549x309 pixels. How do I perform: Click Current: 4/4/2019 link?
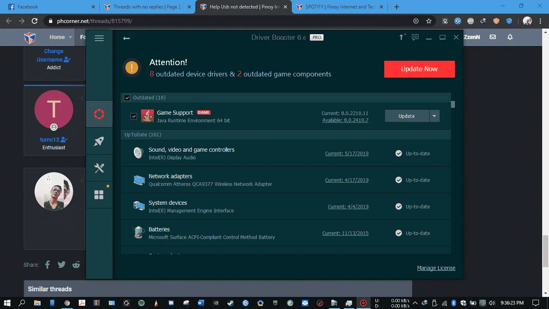tap(348, 206)
